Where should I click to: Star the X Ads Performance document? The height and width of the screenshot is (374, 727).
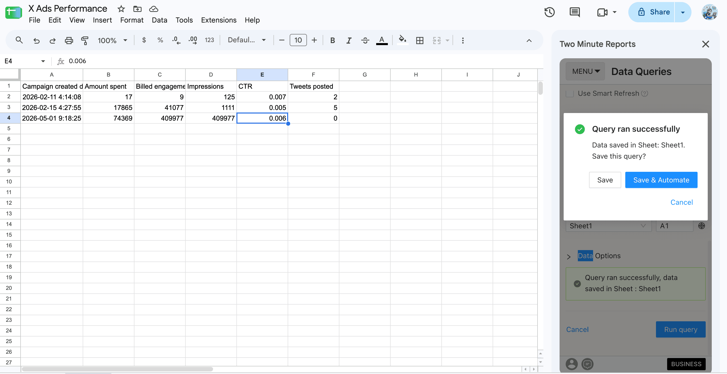pyautogui.click(x=121, y=9)
